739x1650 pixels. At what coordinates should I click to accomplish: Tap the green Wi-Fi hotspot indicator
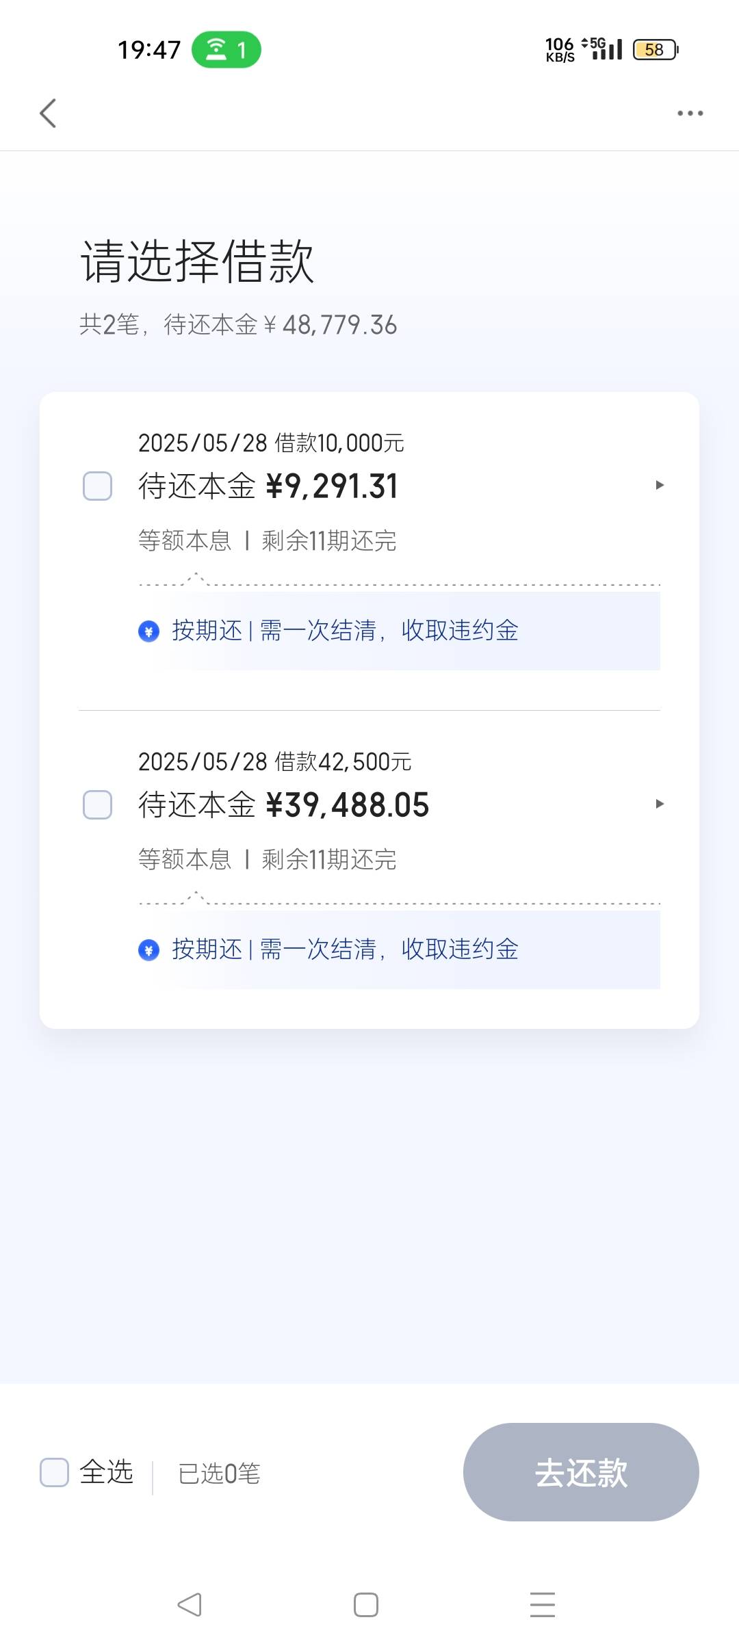pos(226,50)
